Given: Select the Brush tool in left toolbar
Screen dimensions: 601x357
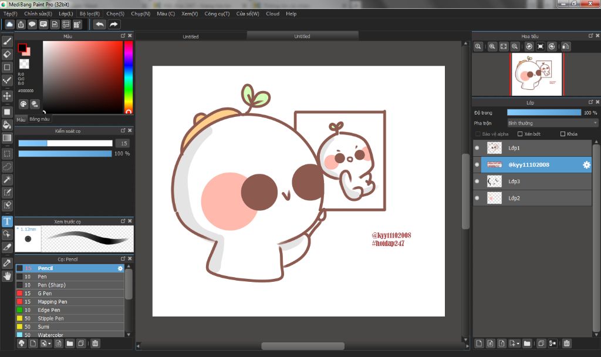Looking at the screenshot, I should point(7,42).
